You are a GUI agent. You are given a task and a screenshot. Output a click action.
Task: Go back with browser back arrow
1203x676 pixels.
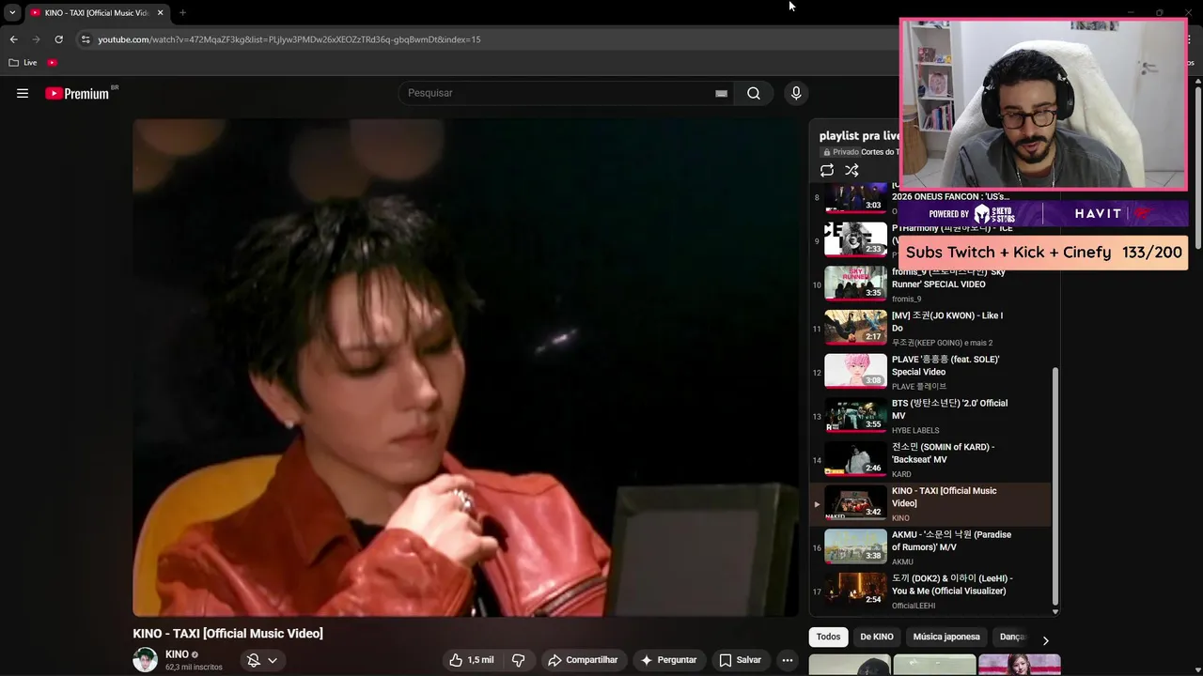coord(13,39)
